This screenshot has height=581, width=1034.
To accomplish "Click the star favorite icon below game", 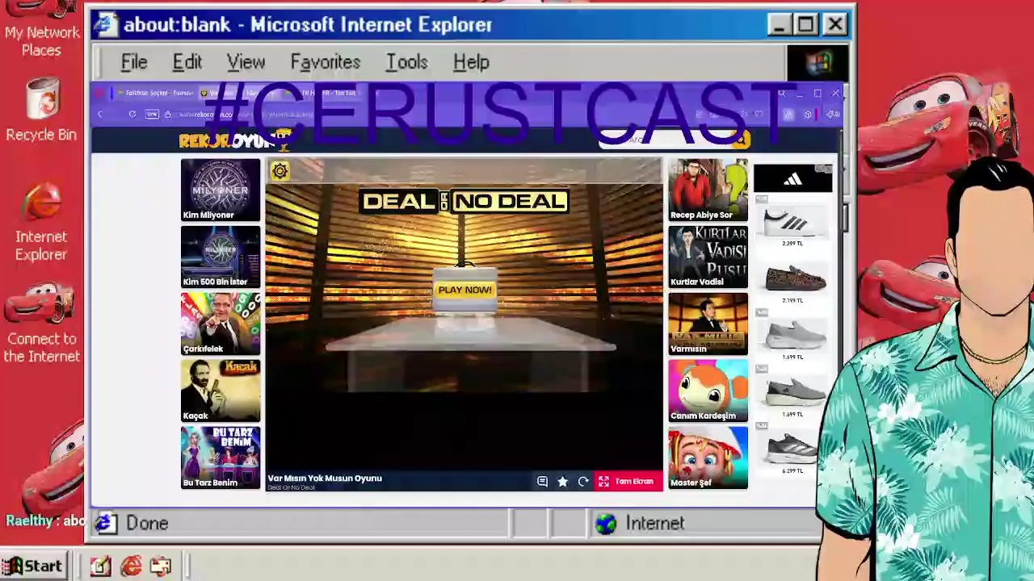I will click(563, 482).
